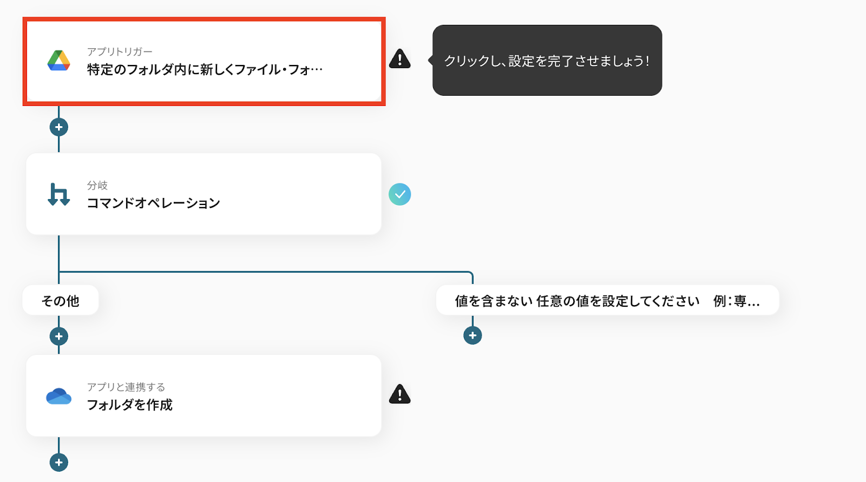Add step under the その他 branch

(58, 336)
